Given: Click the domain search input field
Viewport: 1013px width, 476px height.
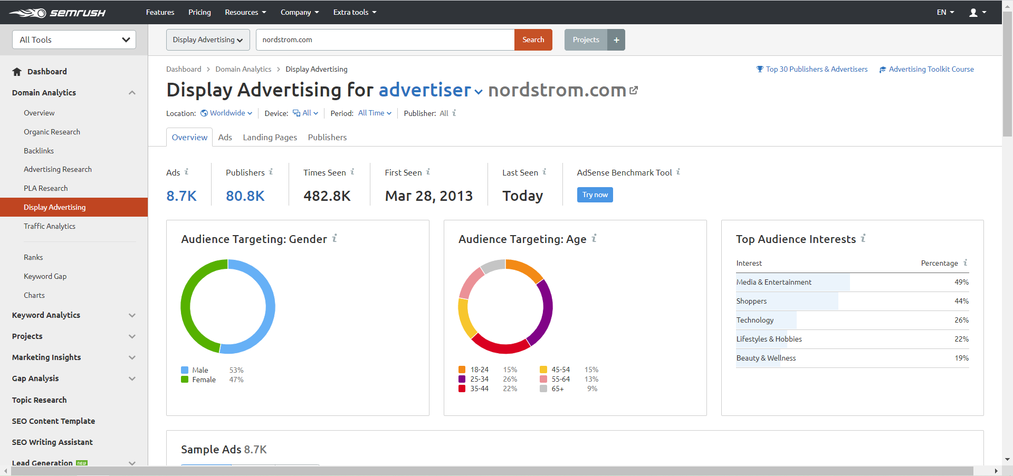Looking at the screenshot, I should click(x=385, y=40).
